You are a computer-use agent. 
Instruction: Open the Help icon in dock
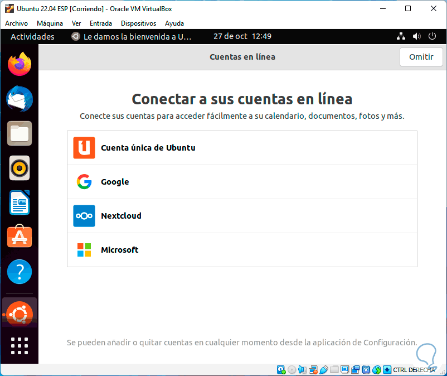click(20, 272)
